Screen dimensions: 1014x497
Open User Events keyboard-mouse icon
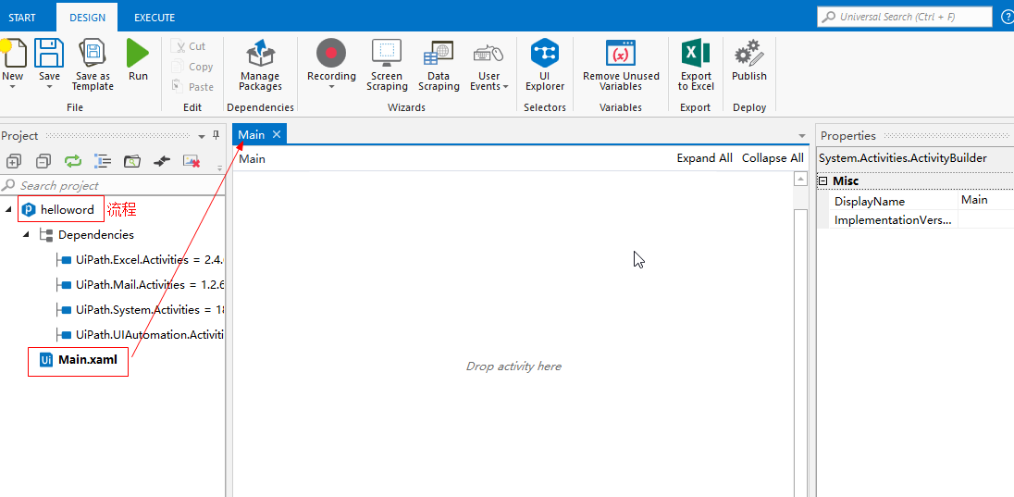tap(488, 55)
